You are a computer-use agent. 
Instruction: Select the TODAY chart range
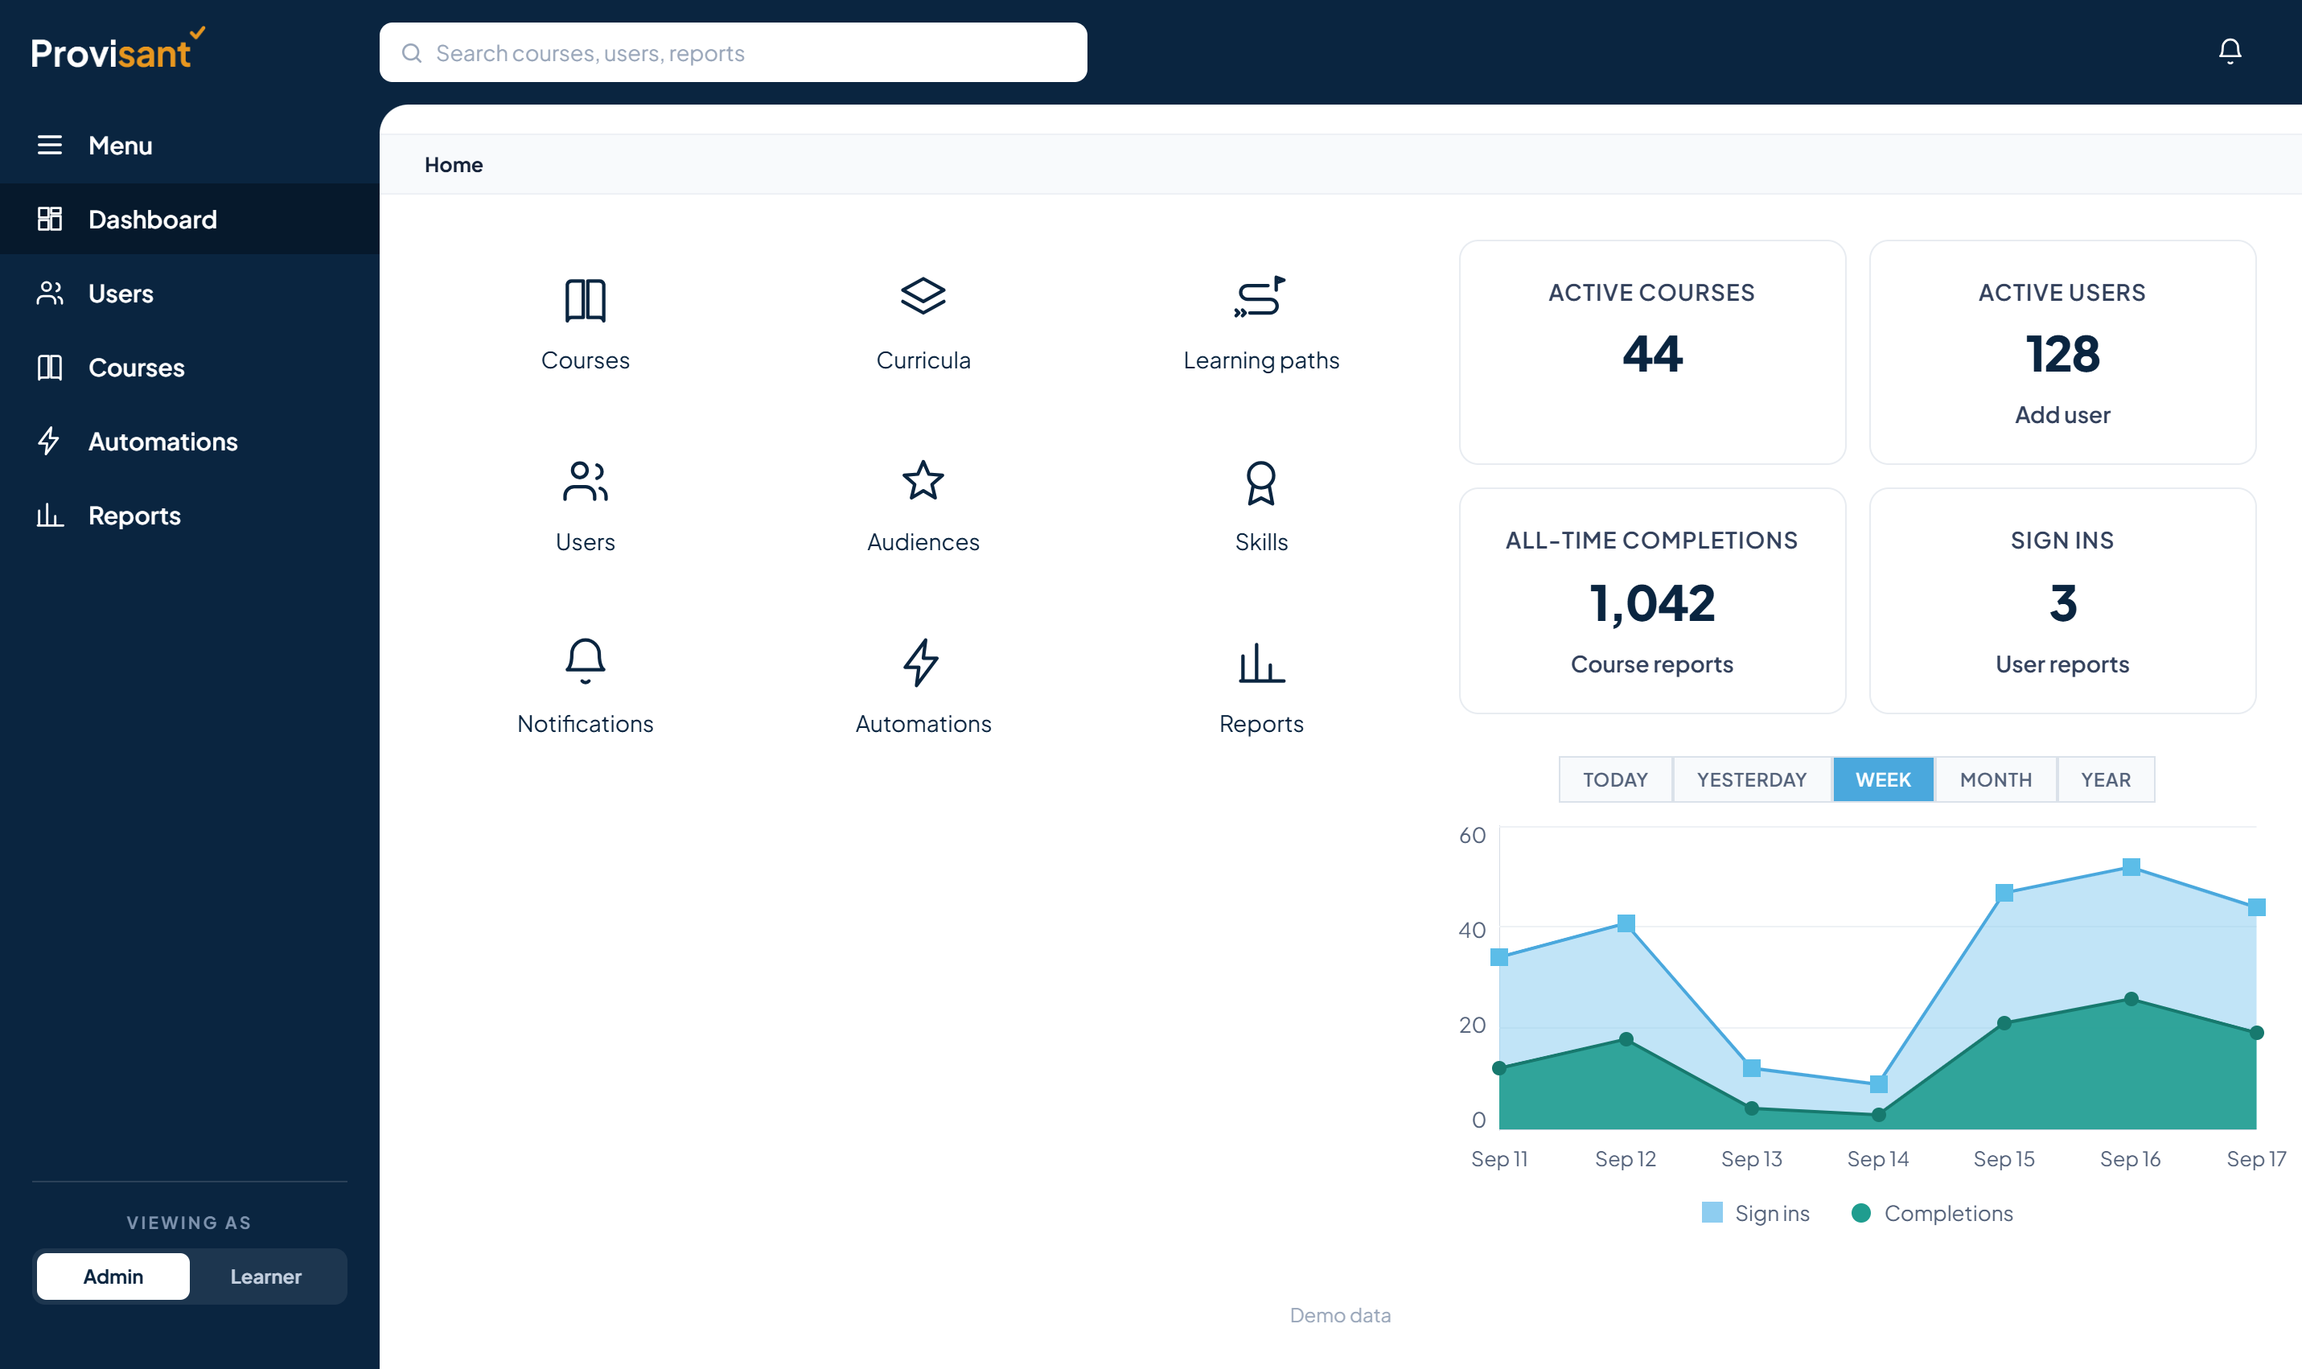tap(1615, 779)
